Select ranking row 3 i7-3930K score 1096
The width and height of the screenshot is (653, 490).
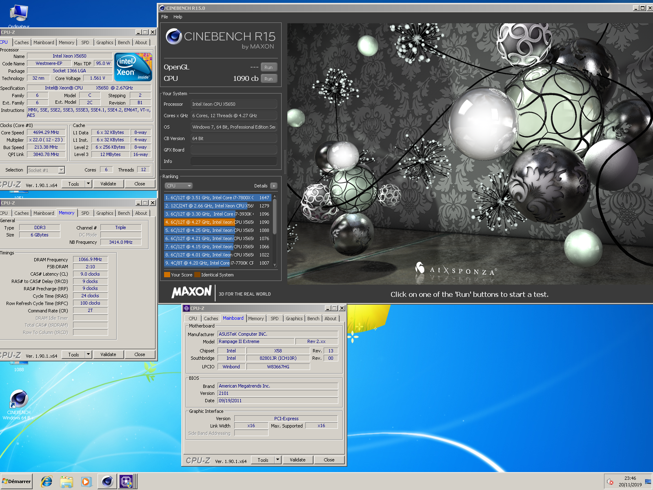coord(218,214)
